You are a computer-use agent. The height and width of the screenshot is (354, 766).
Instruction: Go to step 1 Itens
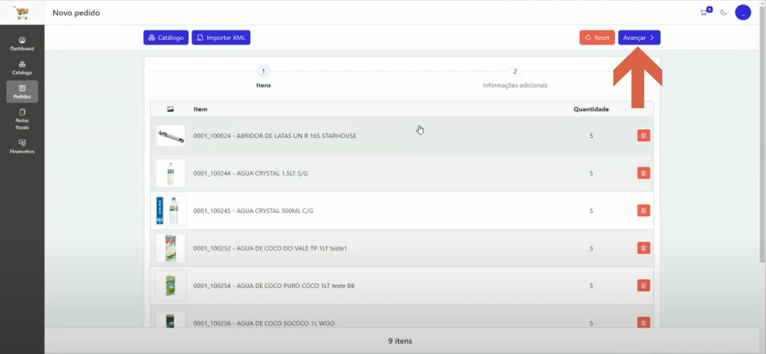pyautogui.click(x=263, y=77)
